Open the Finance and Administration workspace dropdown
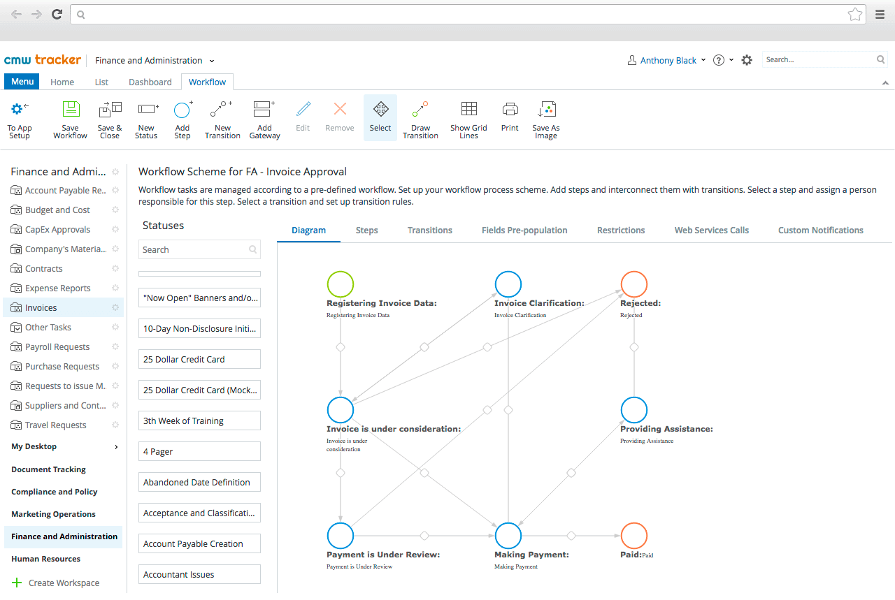The image size is (895, 600). click(155, 61)
